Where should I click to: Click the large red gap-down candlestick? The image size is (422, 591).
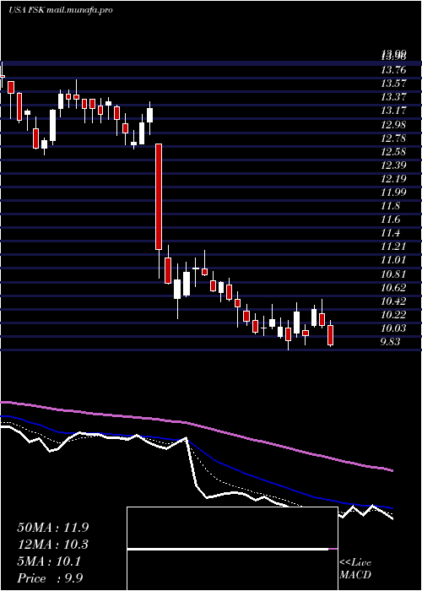[159, 197]
